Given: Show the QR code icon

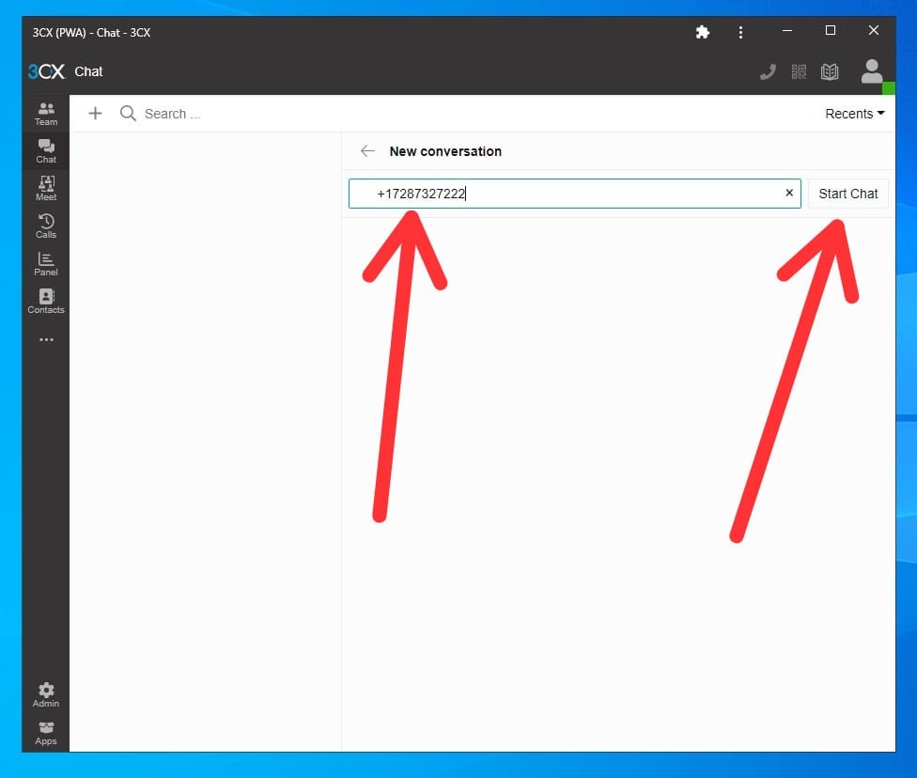Looking at the screenshot, I should point(799,71).
